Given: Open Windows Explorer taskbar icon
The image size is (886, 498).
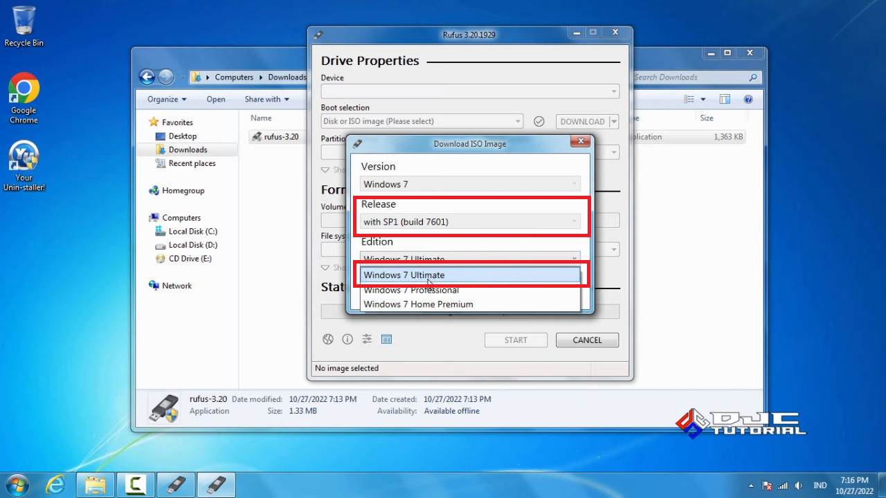Looking at the screenshot, I should click(95, 484).
